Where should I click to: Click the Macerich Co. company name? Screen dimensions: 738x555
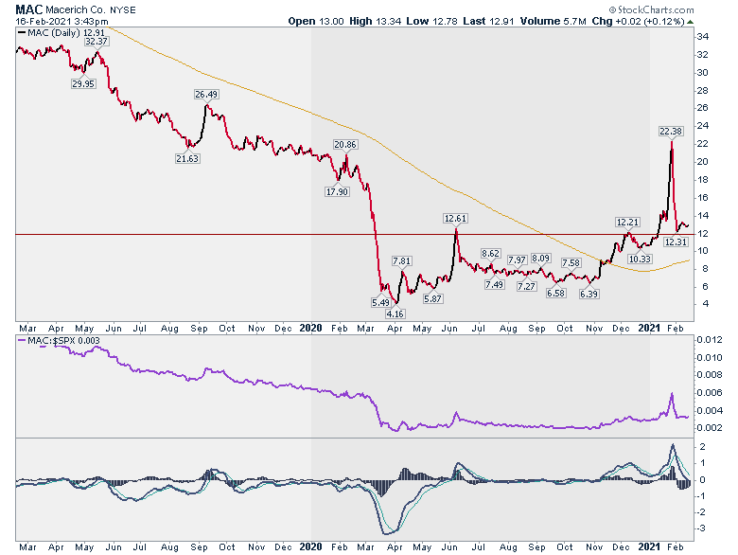tap(76, 9)
